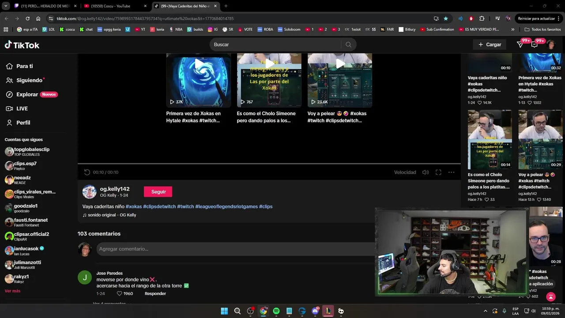Open the messages funnel icon with 99+ badge
The width and height of the screenshot is (565, 318).
pyautogui.click(x=520, y=45)
